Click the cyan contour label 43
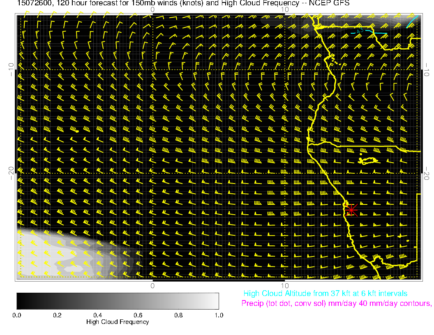 click(360, 31)
